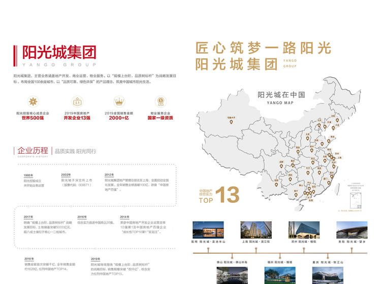
Task: Click the timeline marker above the Chongqing label
Action: 328,256
